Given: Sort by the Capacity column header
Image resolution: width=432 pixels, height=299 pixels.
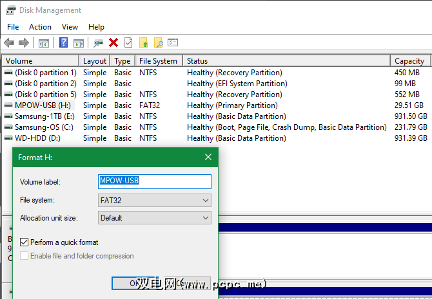Looking at the screenshot, I should point(409,61).
